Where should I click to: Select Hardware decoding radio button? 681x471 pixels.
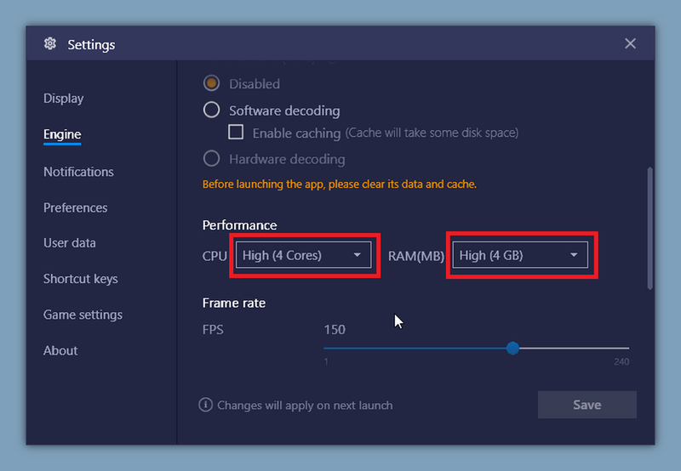click(211, 159)
